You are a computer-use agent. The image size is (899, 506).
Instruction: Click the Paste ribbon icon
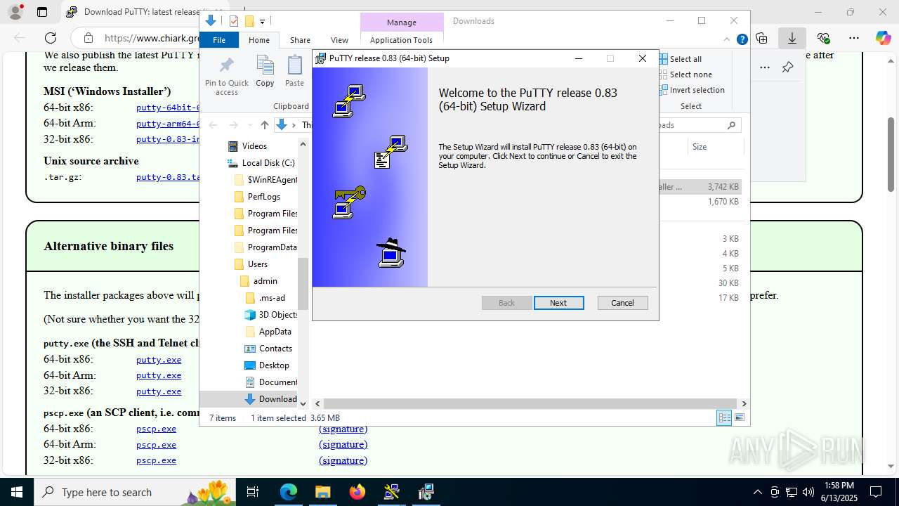(294, 72)
